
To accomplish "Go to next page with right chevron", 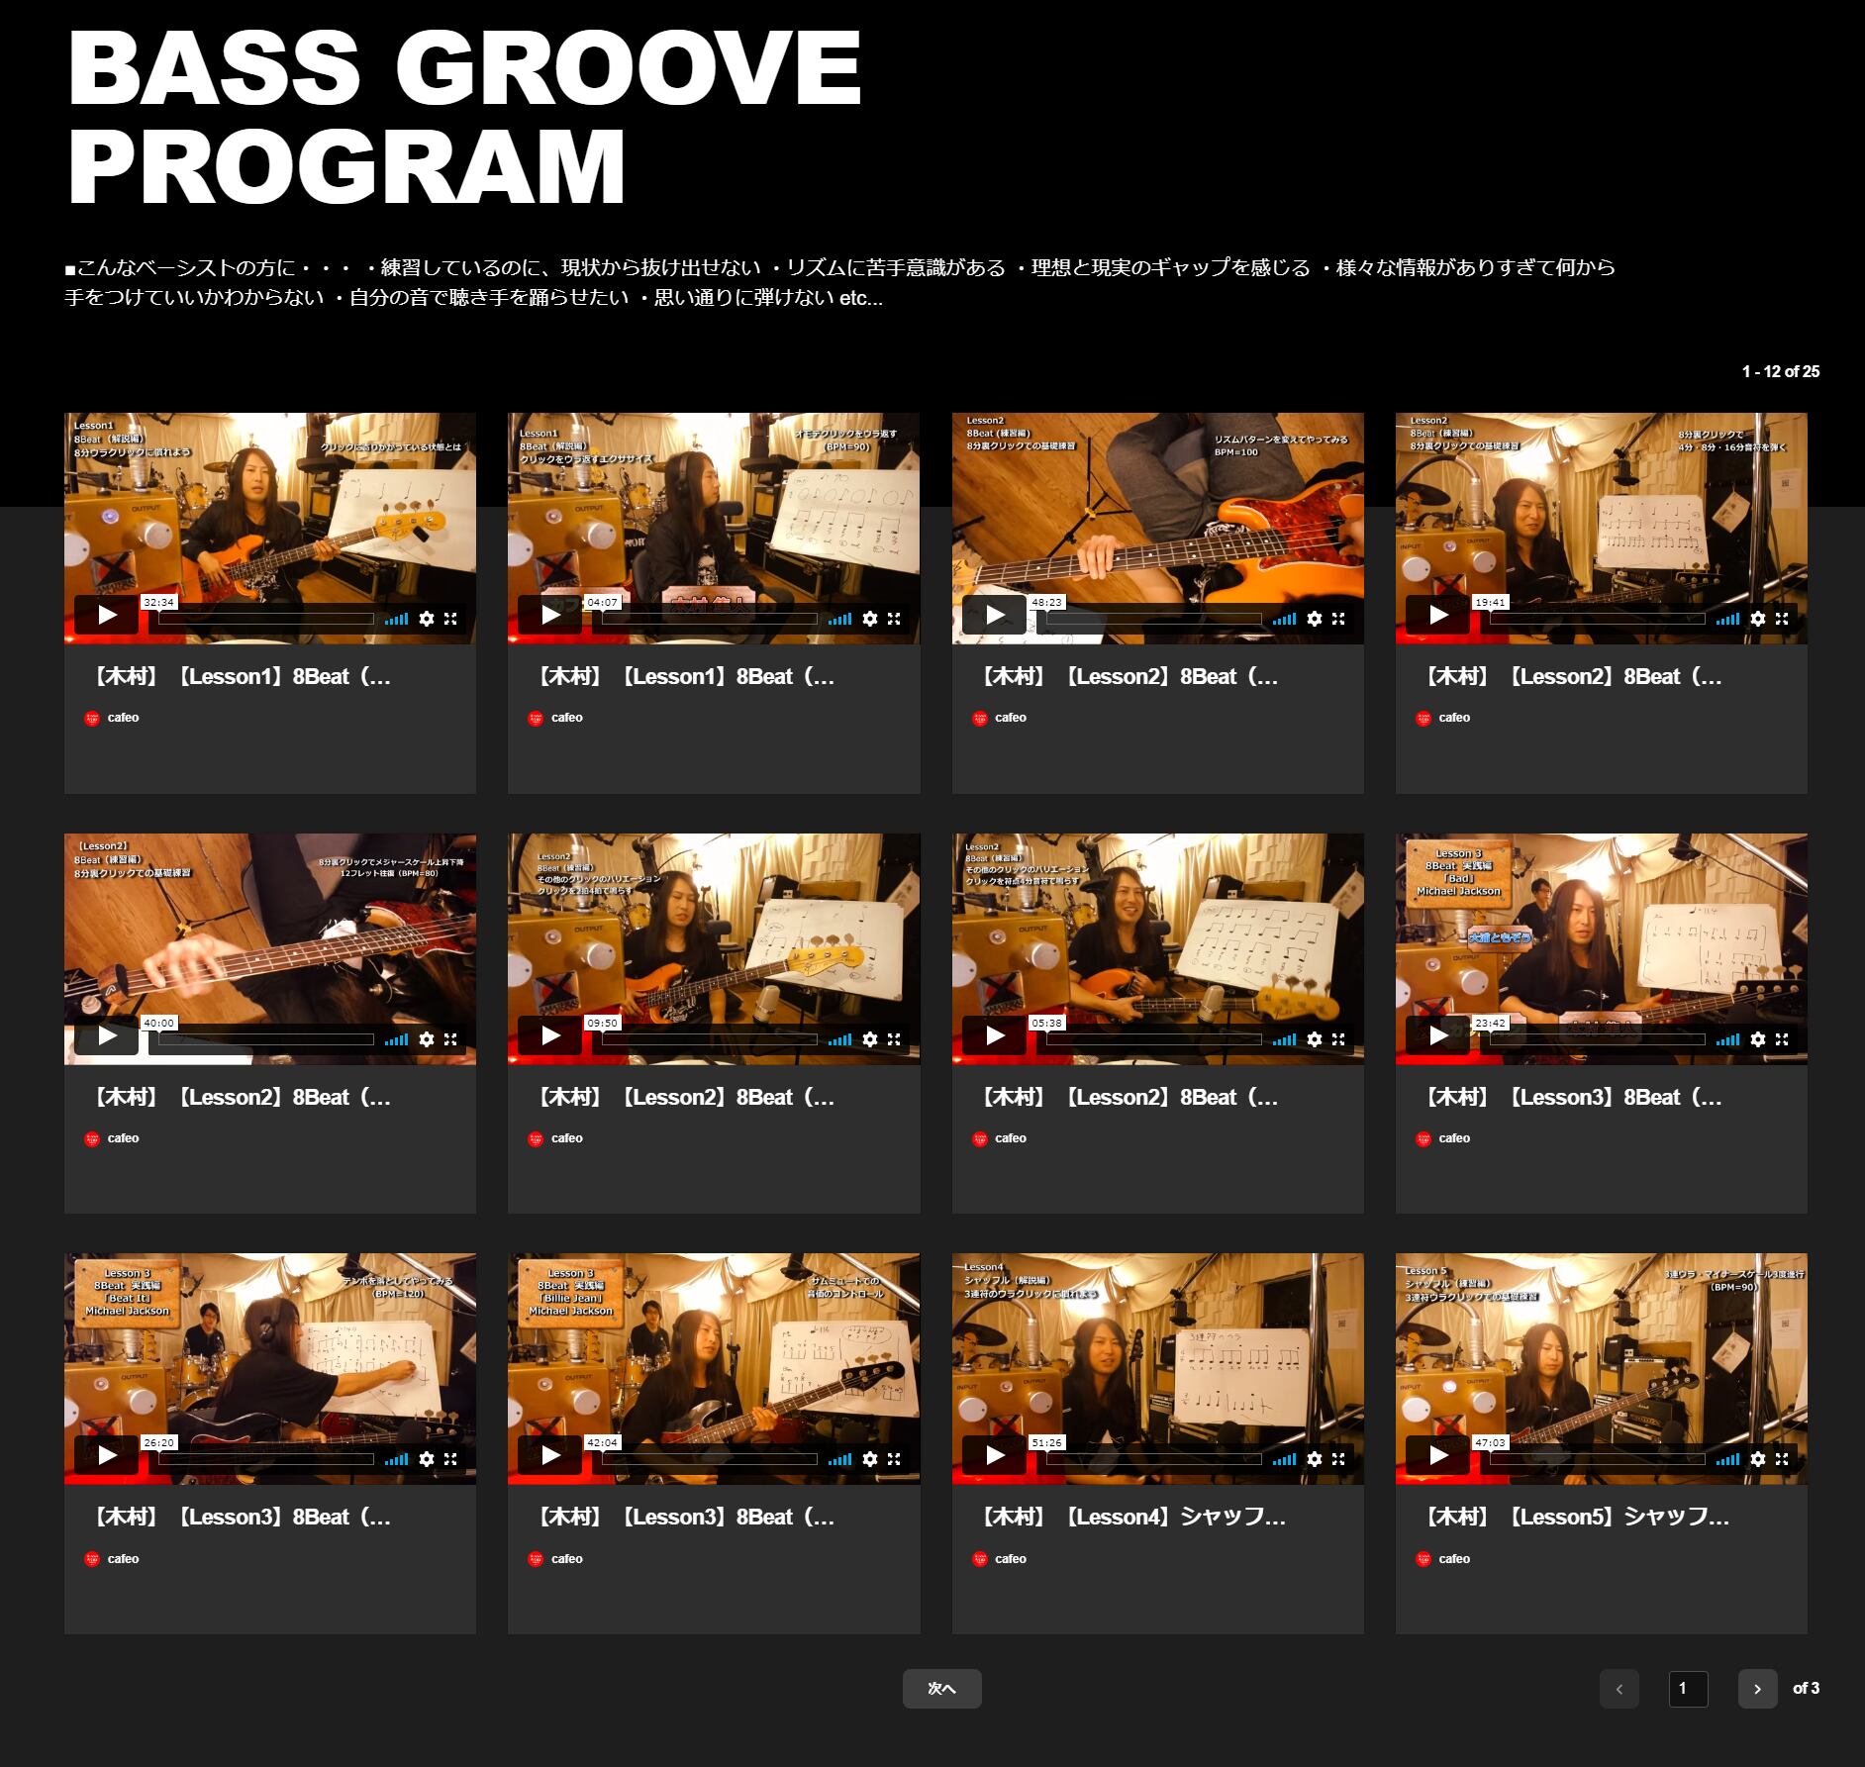I will tap(1757, 1689).
